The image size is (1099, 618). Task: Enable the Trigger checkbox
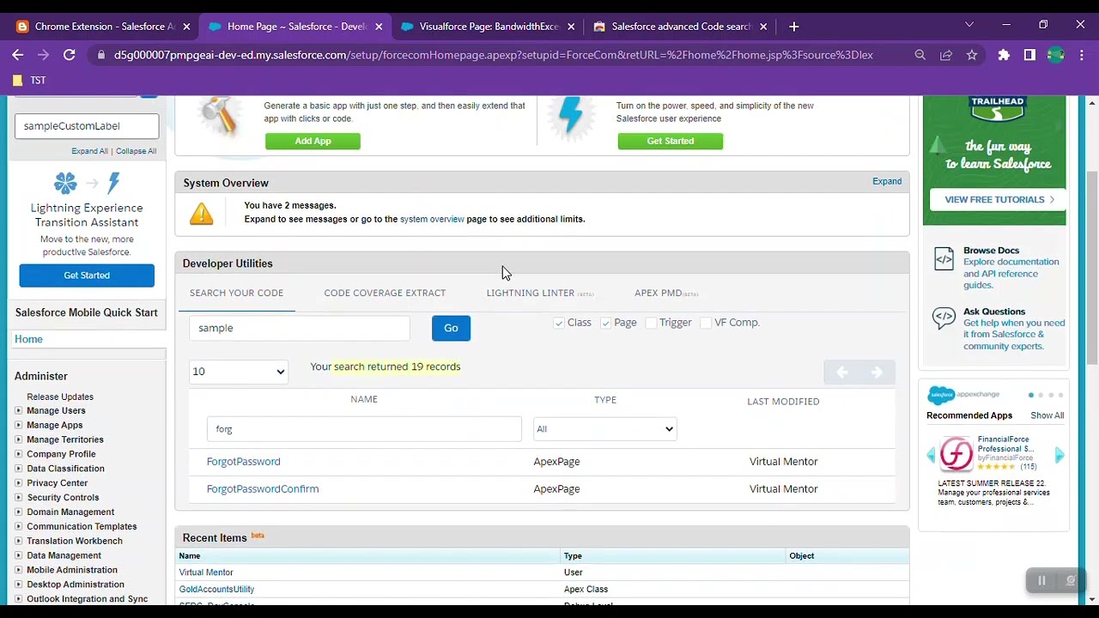[x=651, y=323]
